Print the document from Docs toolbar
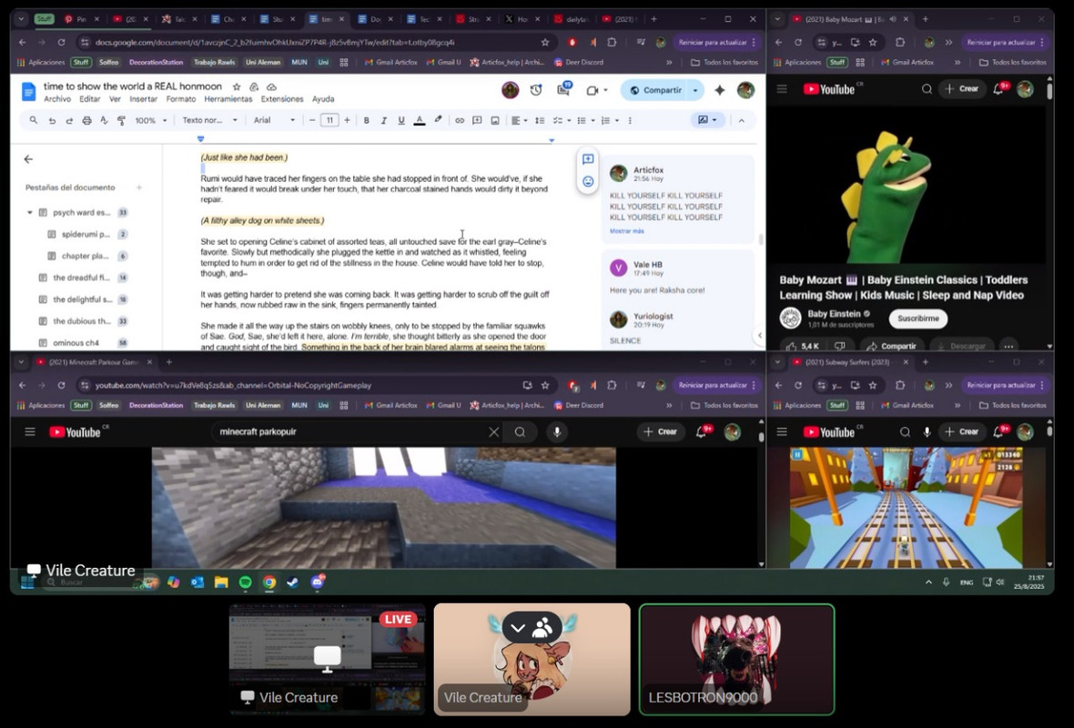The image size is (1074, 728). (x=86, y=120)
